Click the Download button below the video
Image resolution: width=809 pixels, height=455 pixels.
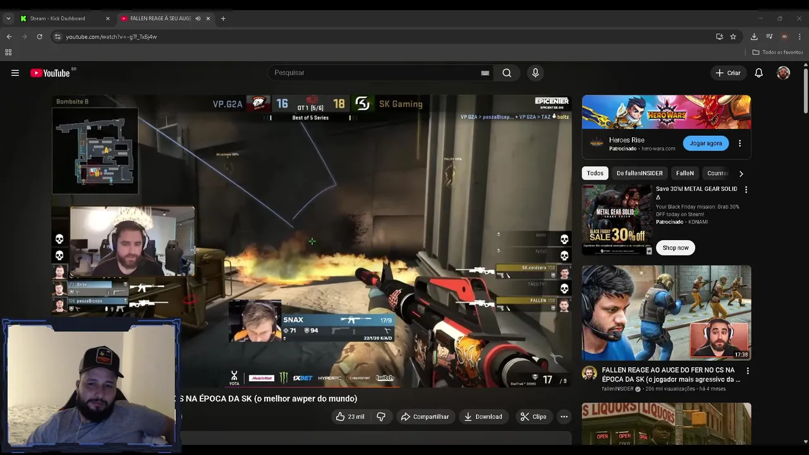click(x=483, y=416)
